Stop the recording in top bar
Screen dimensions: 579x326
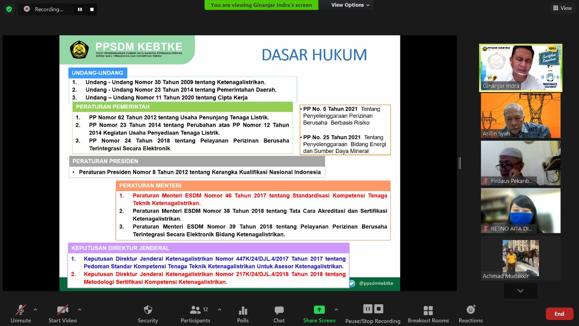pos(92,9)
